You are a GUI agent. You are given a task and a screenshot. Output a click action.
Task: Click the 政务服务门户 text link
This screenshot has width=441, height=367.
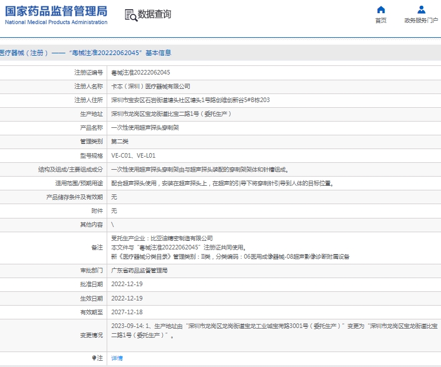[x=421, y=21]
